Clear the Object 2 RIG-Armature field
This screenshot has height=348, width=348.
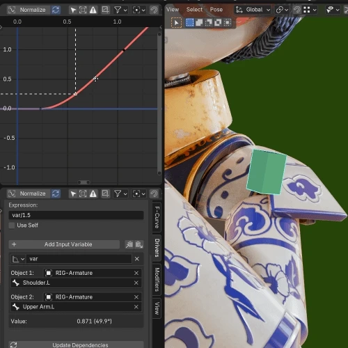[136, 297]
